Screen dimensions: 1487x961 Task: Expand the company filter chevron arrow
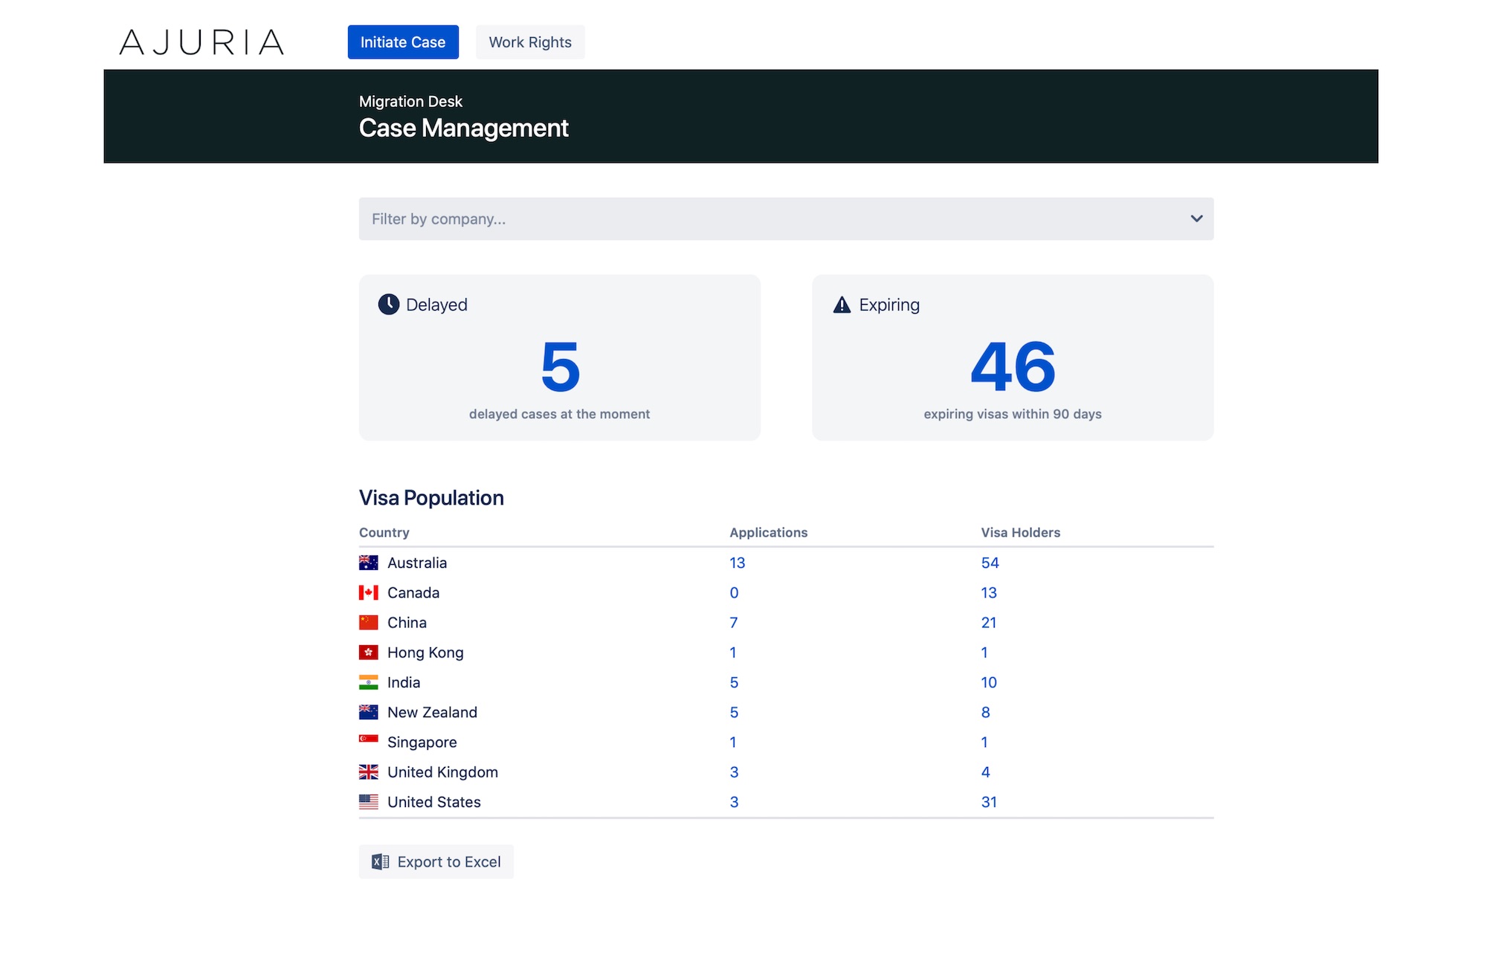[1196, 219]
